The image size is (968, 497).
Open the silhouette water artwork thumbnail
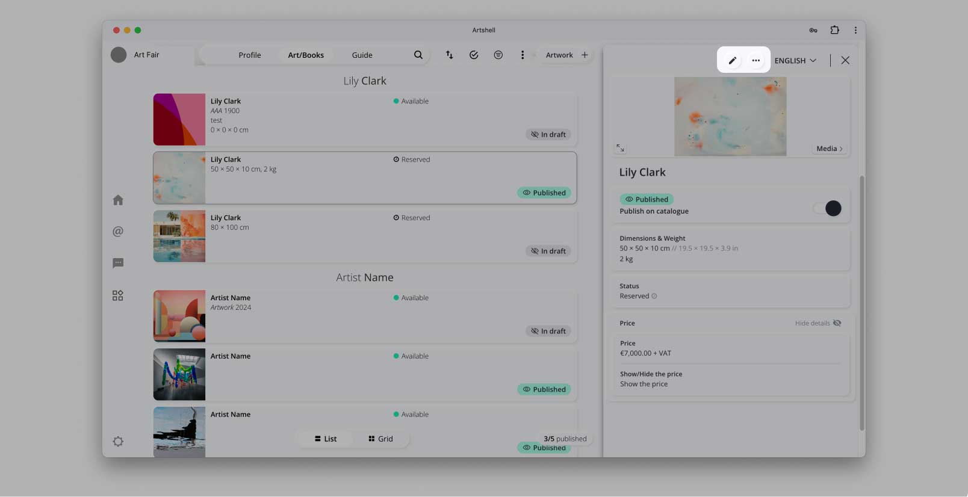tap(179, 431)
